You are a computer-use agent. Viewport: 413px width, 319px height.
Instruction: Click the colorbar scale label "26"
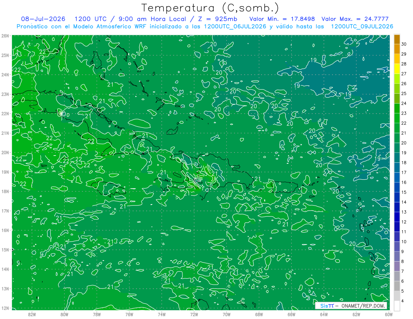point(404,84)
